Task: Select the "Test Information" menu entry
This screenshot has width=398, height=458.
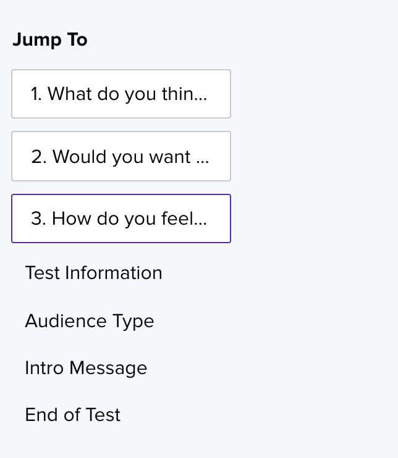Action: point(93,273)
